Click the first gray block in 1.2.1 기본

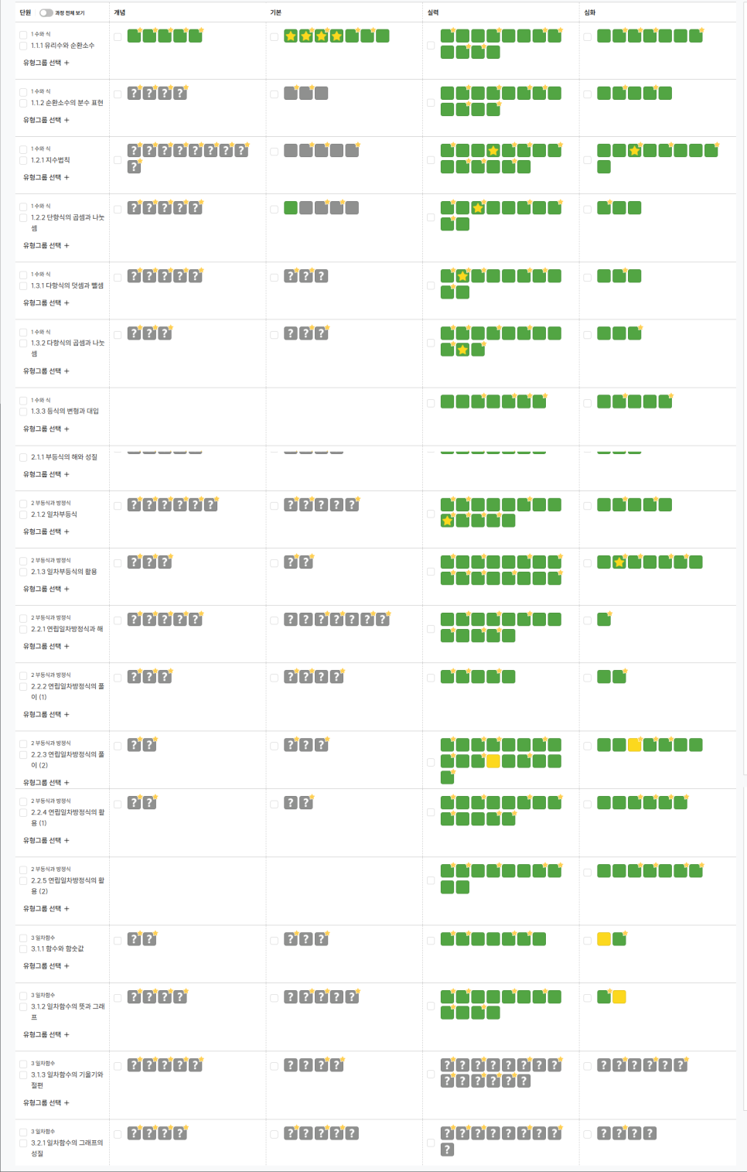[291, 151]
